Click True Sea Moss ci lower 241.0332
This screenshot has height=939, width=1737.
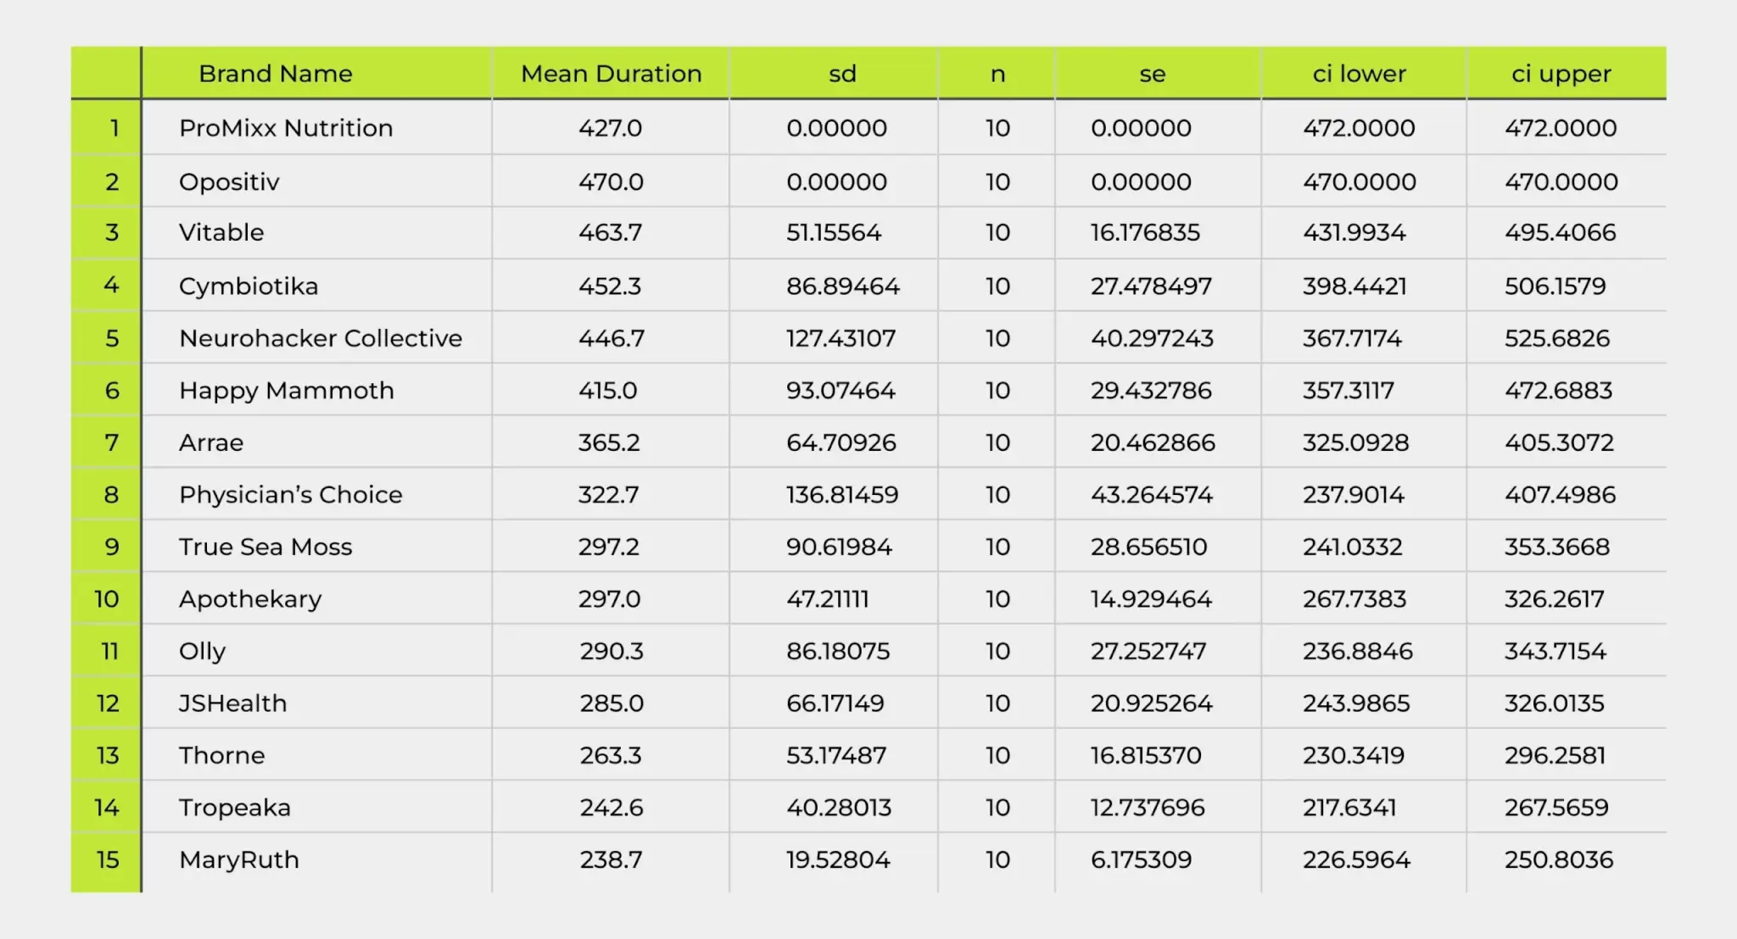(x=1352, y=547)
